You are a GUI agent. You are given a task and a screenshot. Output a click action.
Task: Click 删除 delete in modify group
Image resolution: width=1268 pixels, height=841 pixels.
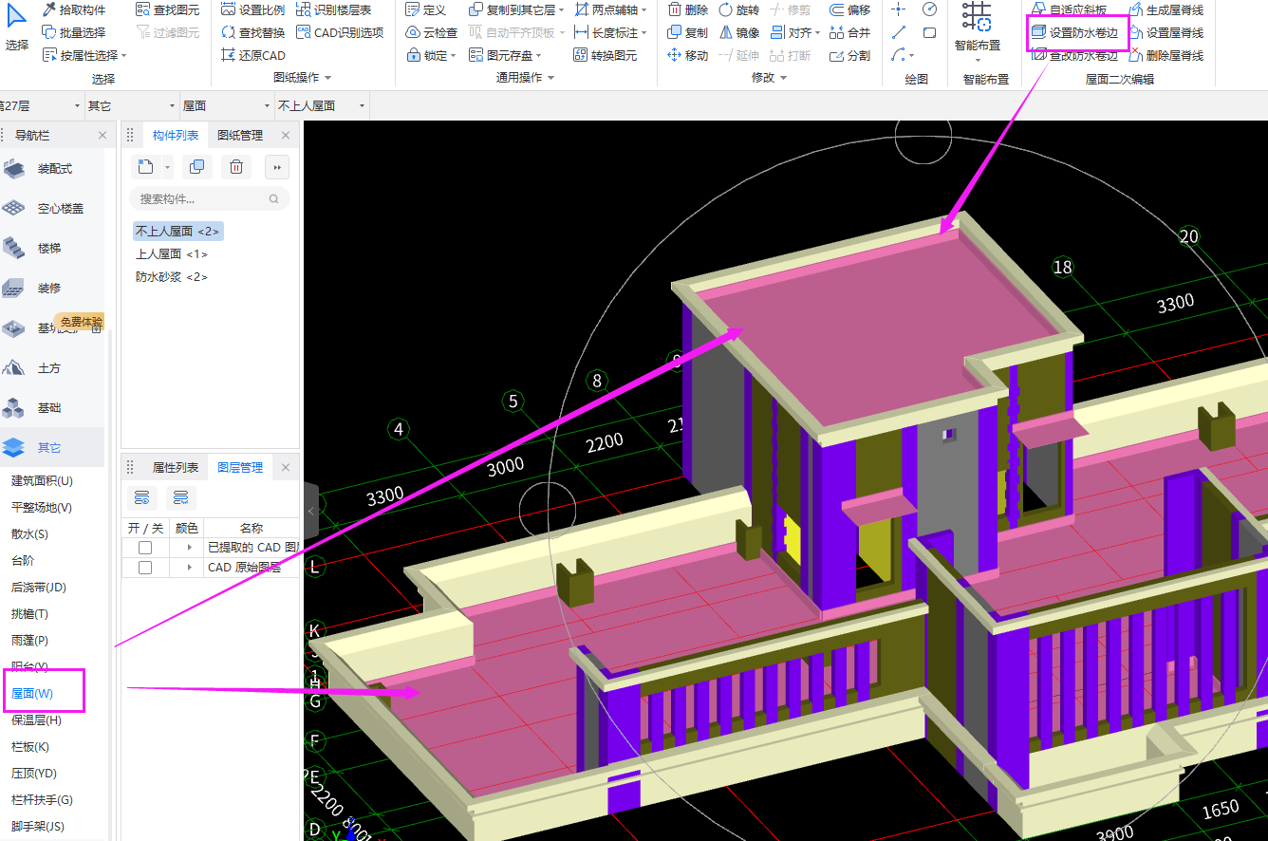click(x=687, y=9)
